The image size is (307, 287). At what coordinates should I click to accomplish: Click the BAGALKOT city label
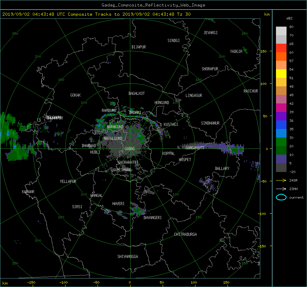(x=136, y=94)
